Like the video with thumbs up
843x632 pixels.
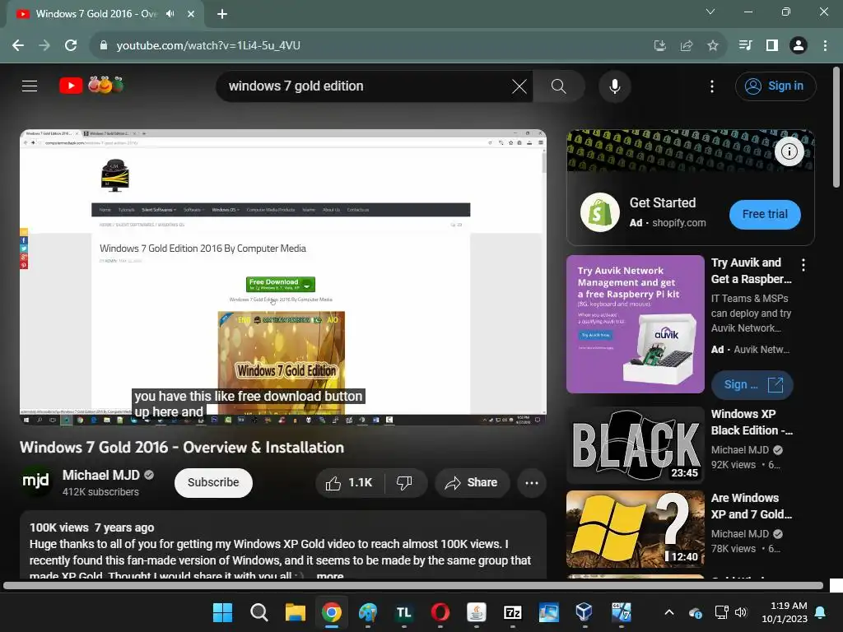(x=349, y=482)
